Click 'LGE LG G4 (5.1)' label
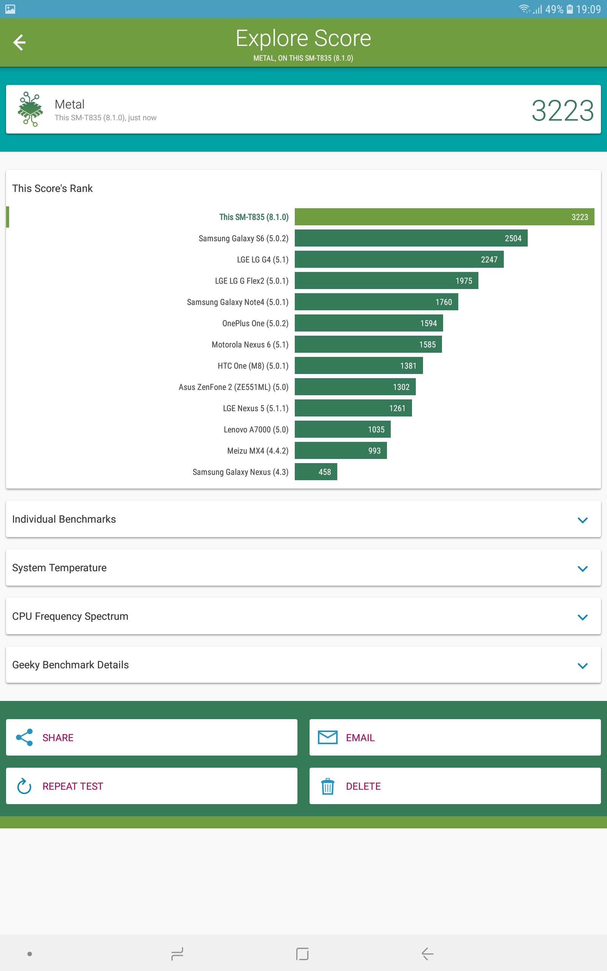Screen dimensions: 607x971 tap(263, 259)
